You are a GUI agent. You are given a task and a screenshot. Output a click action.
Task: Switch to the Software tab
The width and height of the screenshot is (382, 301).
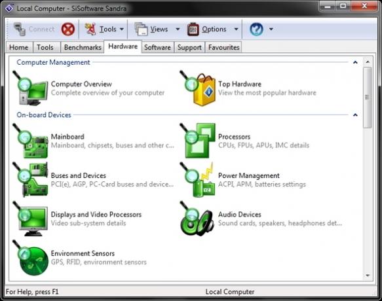157,47
